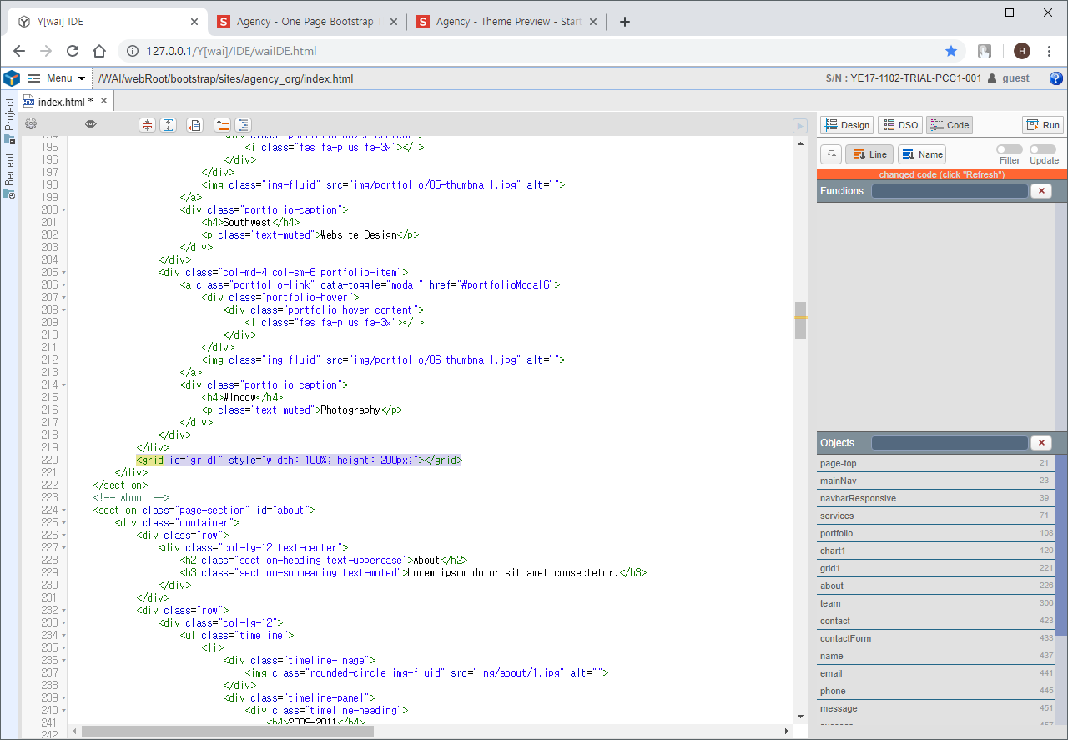Switch to the Design view tab
The image size is (1068, 740).
(x=847, y=125)
